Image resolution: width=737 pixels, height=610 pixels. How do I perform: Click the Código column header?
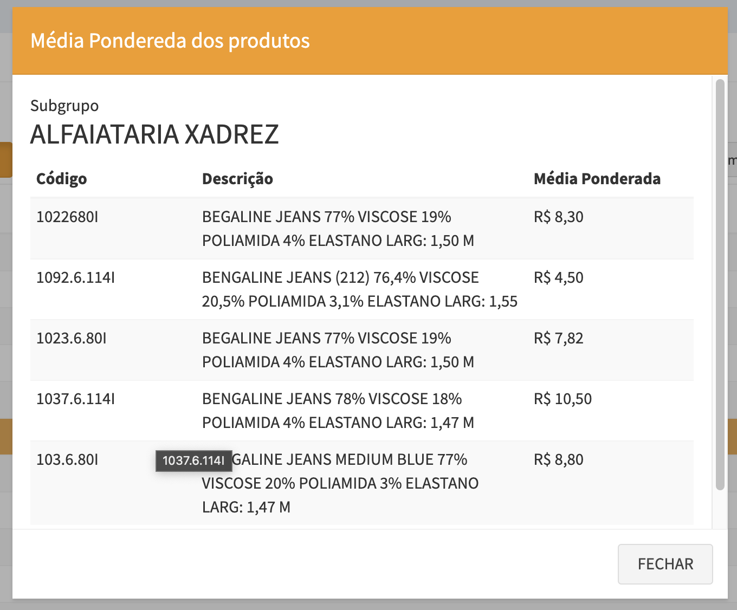(61, 179)
